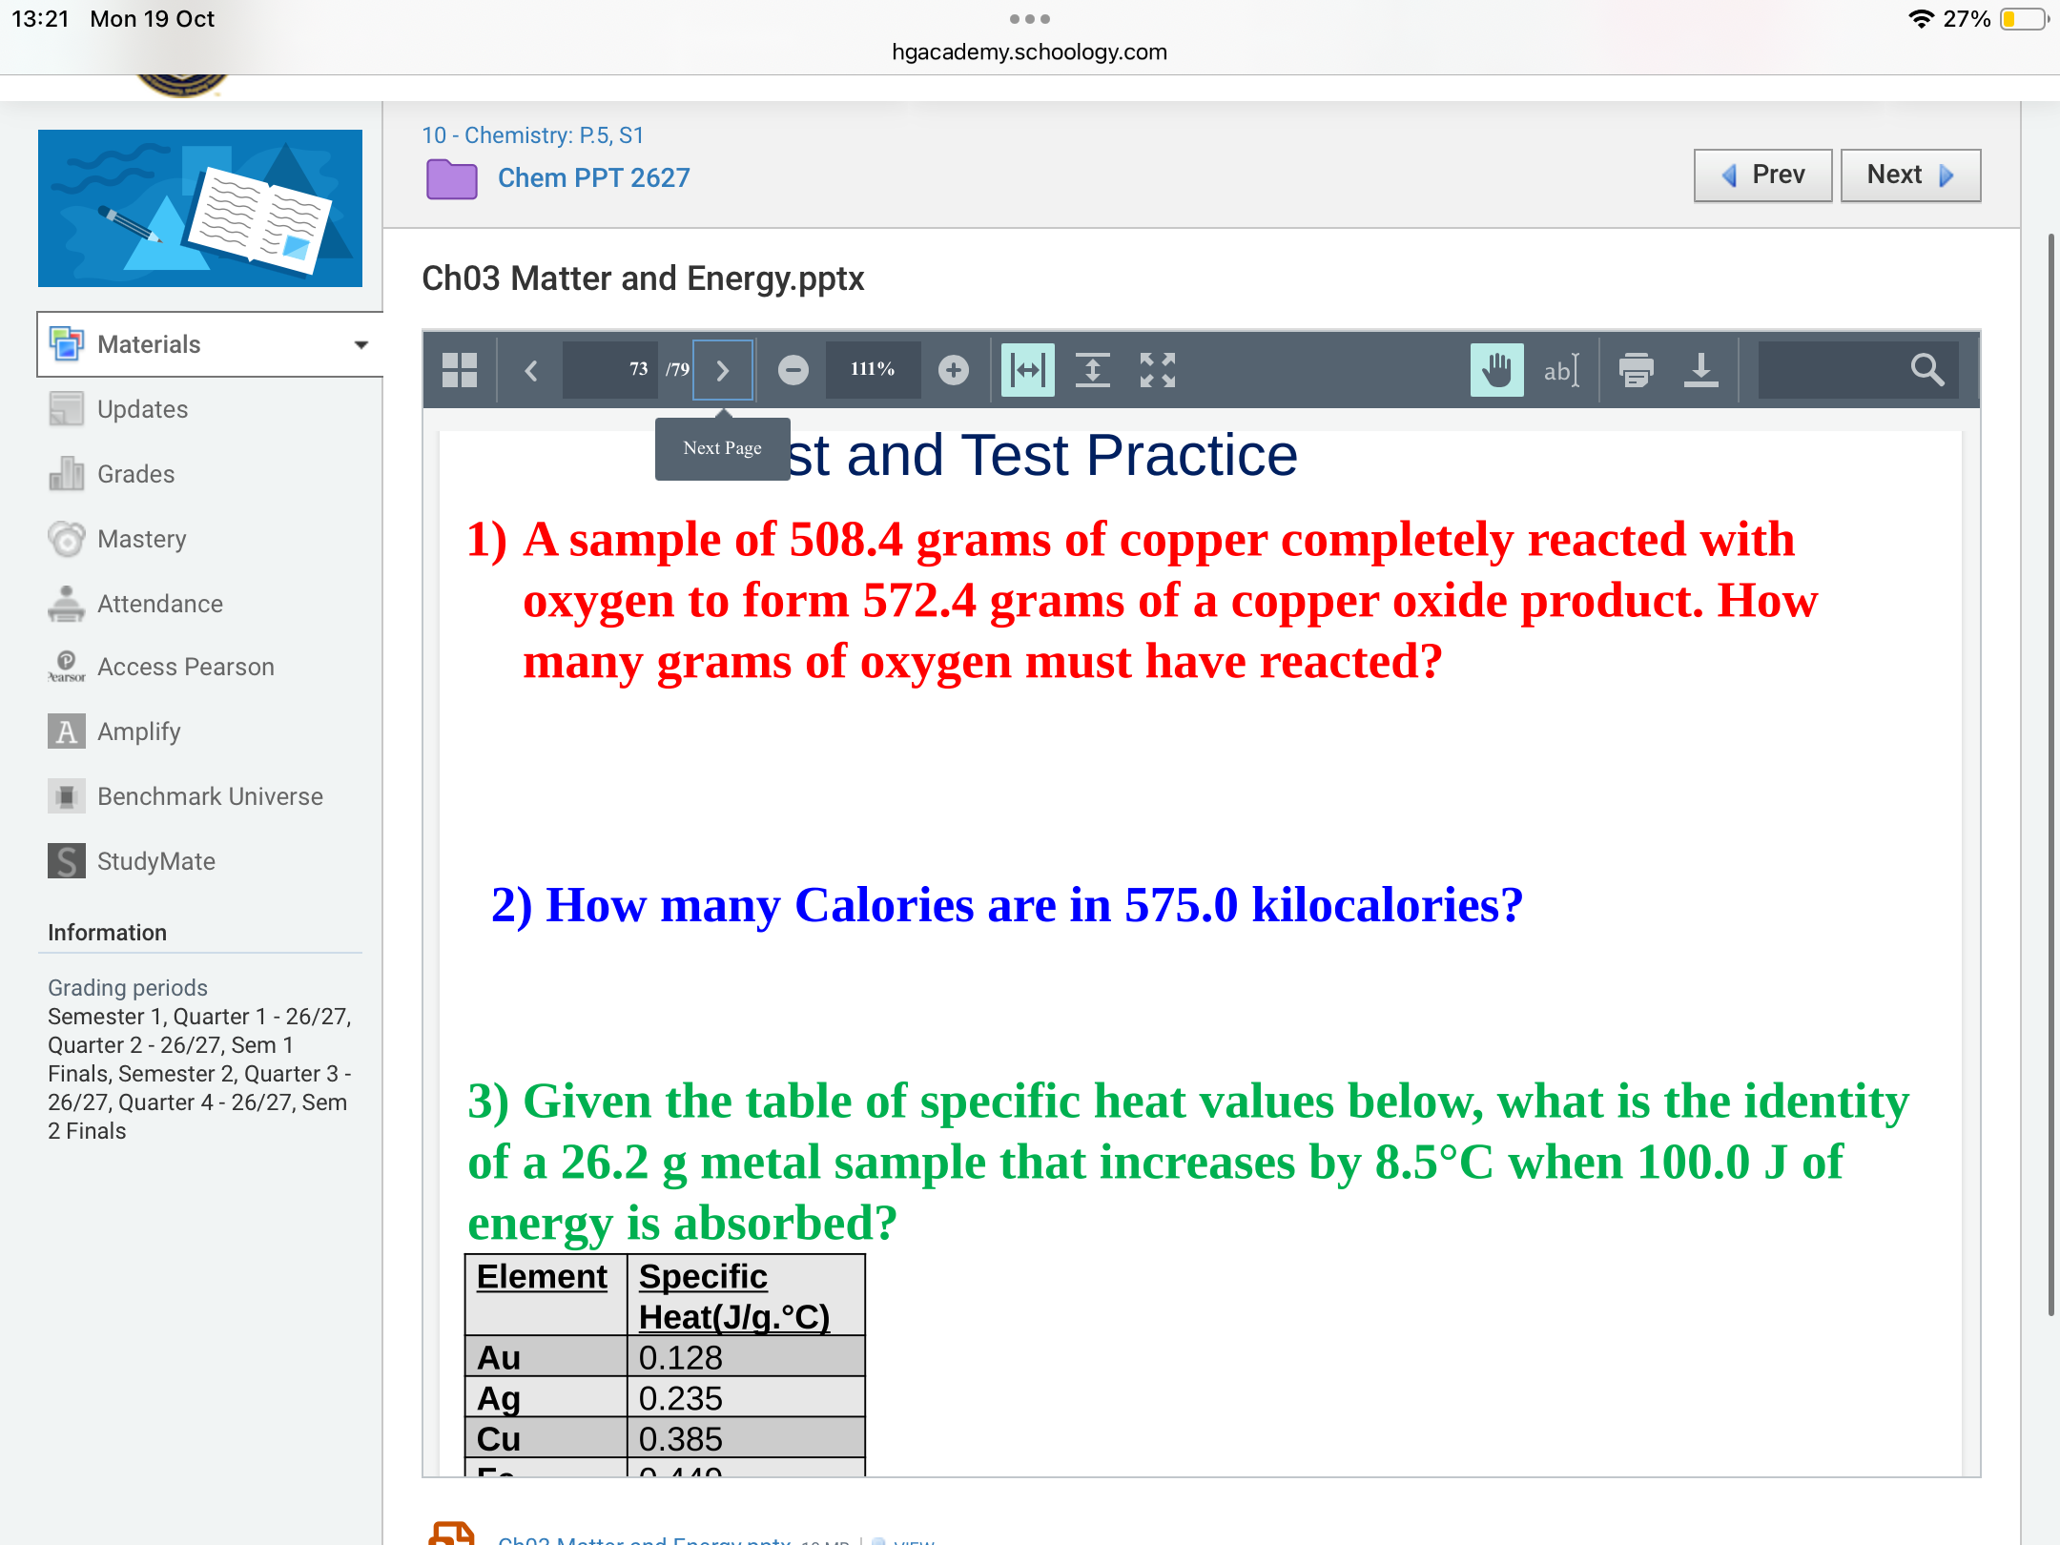Image resolution: width=2060 pixels, height=1545 pixels.
Task: Open Amplify app link
Action: pos(138,731)
